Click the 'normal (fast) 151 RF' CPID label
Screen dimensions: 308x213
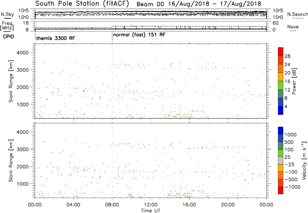[139, 35]
